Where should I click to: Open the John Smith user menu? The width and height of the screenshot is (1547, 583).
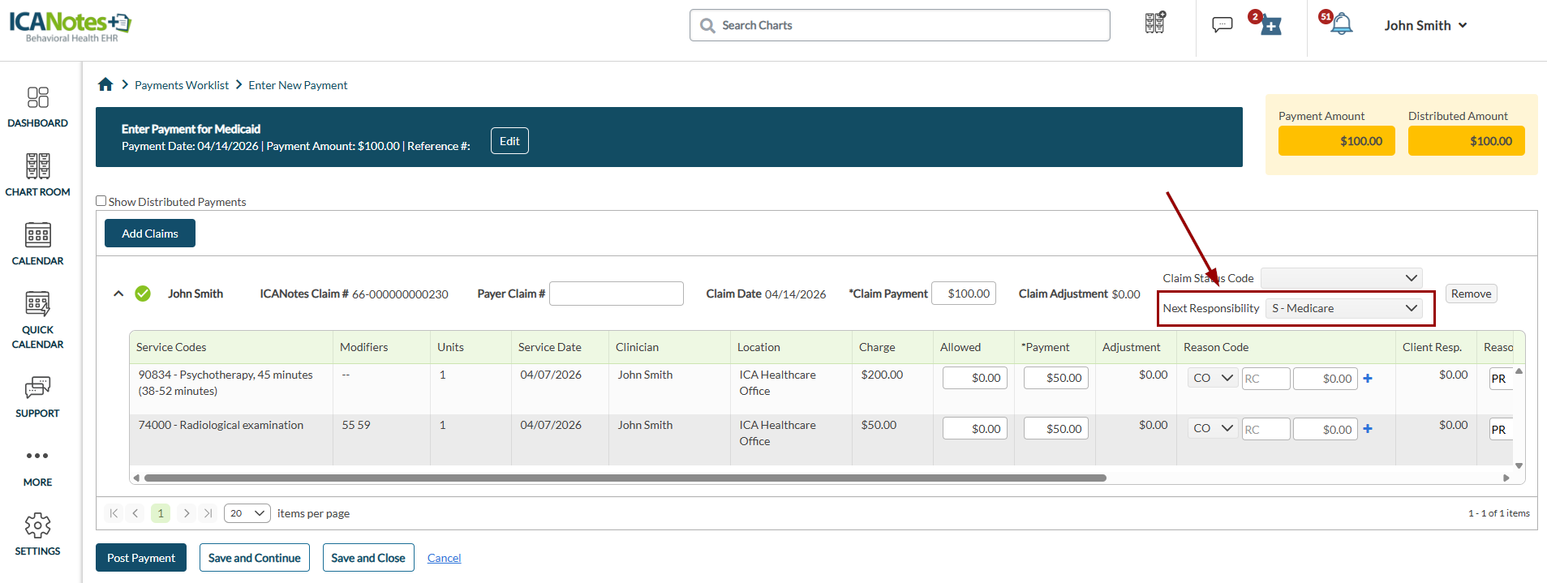pyautogui.click(x=1425, y=25)
